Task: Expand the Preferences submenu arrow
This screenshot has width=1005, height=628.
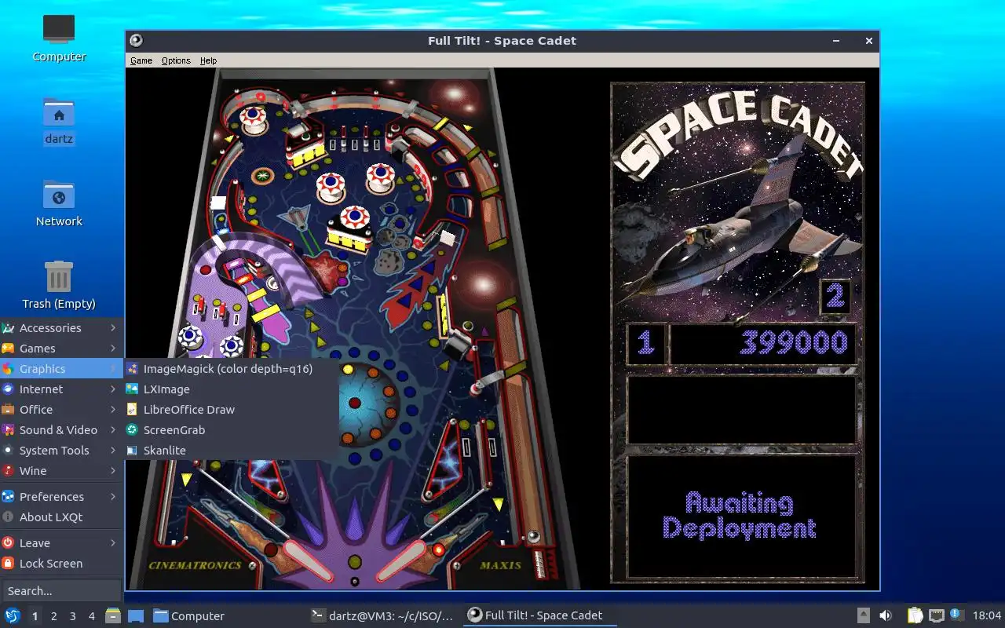Action: coord(113,497)
